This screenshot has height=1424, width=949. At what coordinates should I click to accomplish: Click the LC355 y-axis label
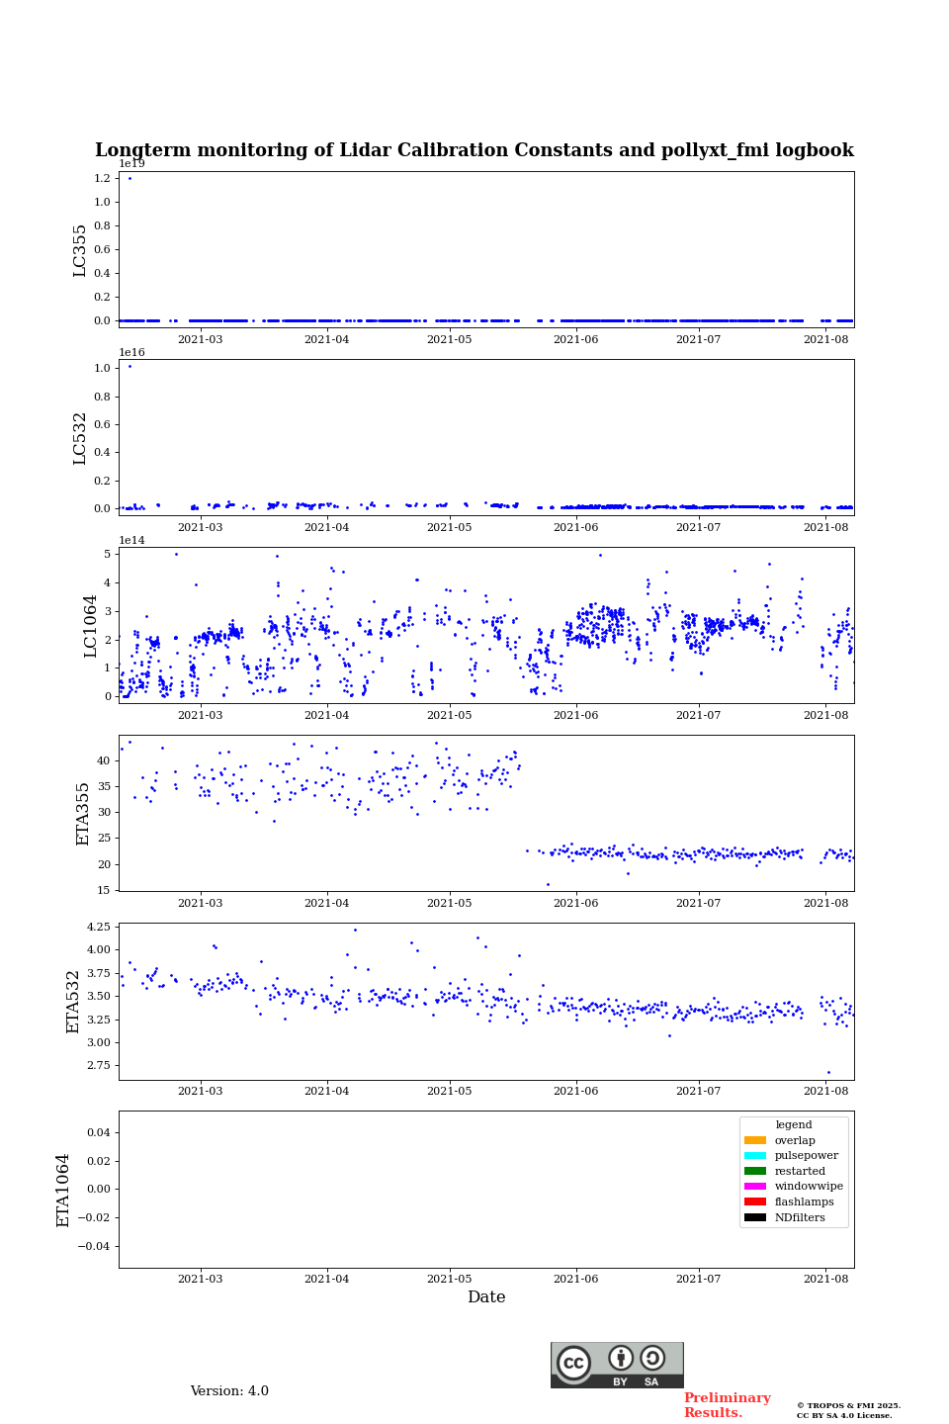click(x=80, y=250)
